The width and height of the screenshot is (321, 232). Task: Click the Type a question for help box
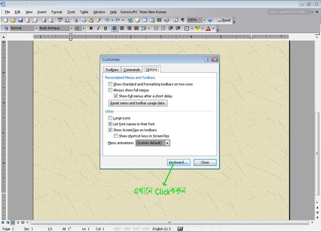point(289,12)
